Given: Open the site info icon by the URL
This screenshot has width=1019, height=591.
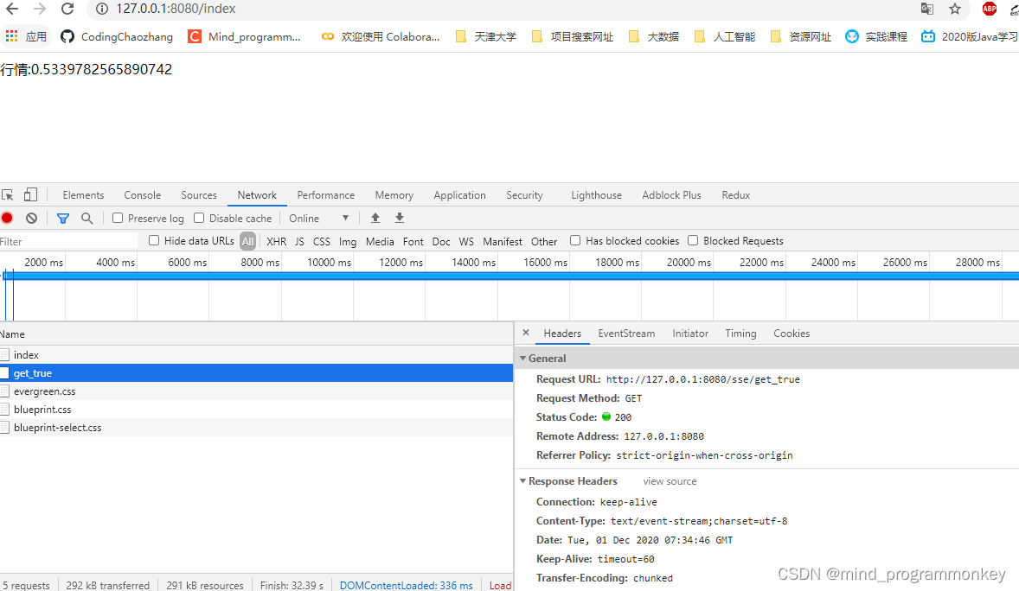Looking at the screenshot, I should [102, 10].
